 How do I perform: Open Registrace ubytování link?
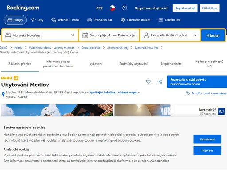coord(151,8)
